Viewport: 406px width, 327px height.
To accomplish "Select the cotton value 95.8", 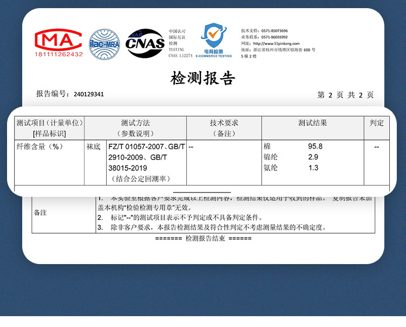I will 315,146.
